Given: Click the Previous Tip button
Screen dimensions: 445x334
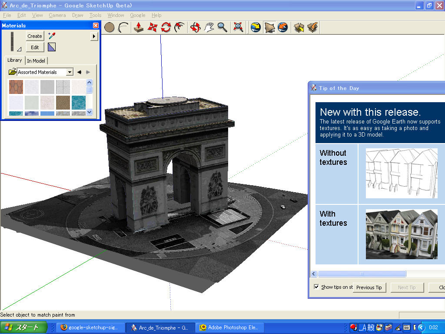Looking at the screenshot, I should click(x=369, y=287).
